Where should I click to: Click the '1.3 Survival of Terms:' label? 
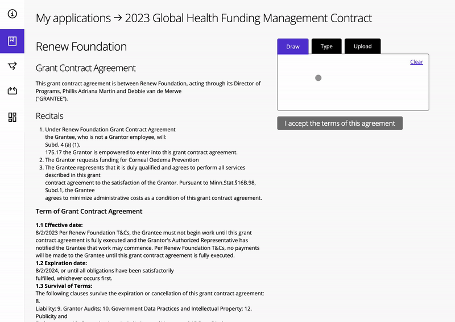point(64,286)
